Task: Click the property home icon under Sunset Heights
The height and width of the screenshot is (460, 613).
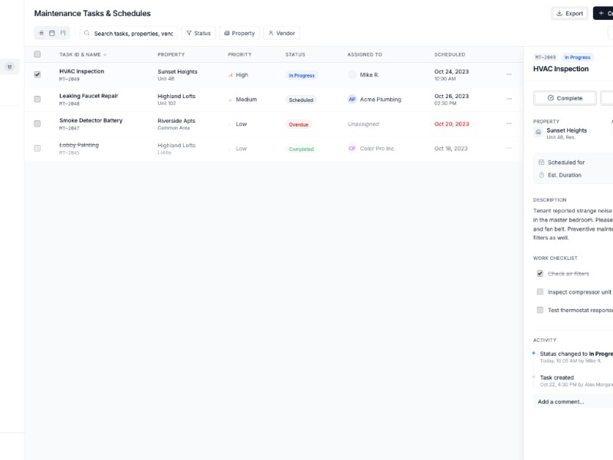Action: [539, 131]
